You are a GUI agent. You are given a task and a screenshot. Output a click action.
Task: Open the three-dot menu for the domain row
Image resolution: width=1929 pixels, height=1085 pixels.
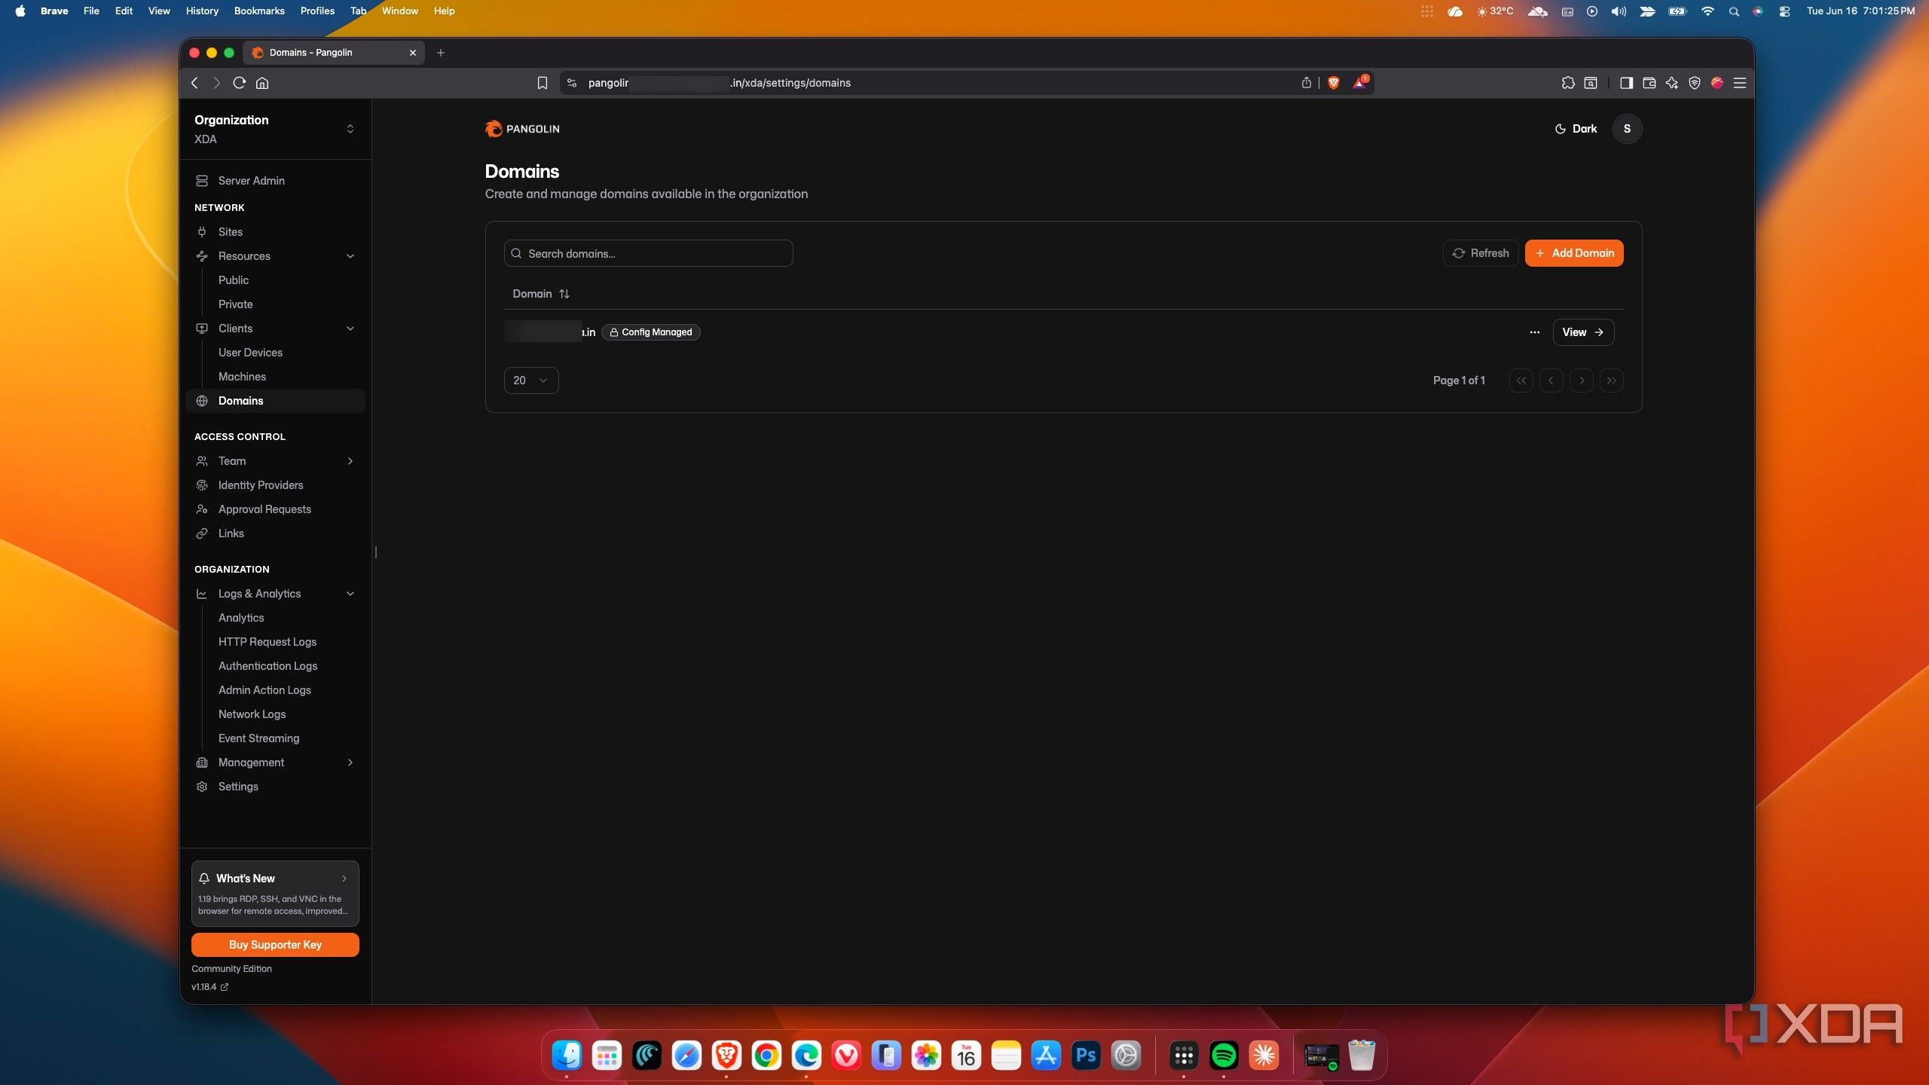1535,332
